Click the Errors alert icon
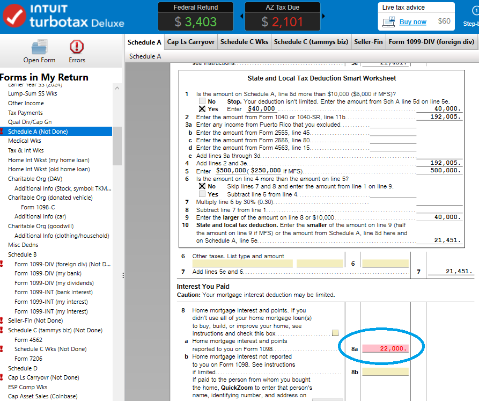This screenshot has width=479, height=401. pos(77,47)
